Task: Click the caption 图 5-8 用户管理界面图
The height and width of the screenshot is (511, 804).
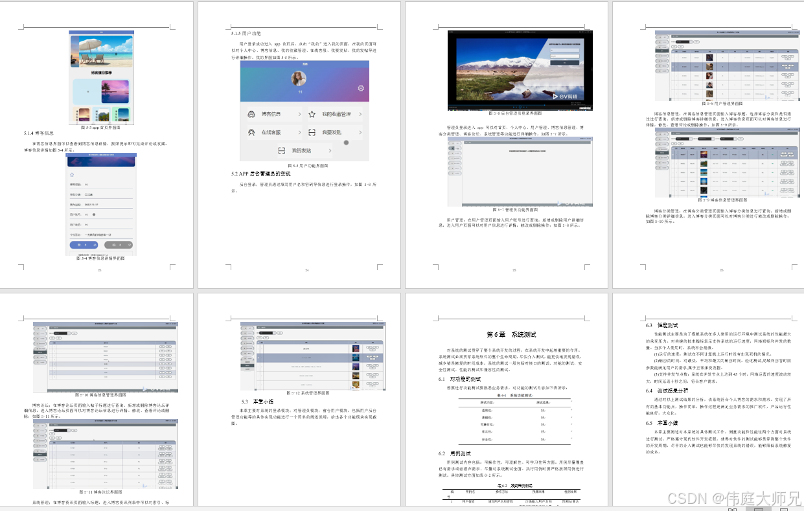Action: (722, 103)
